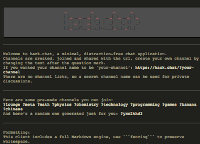The width and height of the screenshot is (200, 144).
Task: Click 'This client includes a full Markdown engine' line
Action: (93, 139)
